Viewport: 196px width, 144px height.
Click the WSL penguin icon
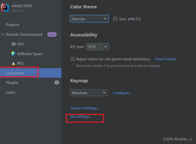point(13,63)
